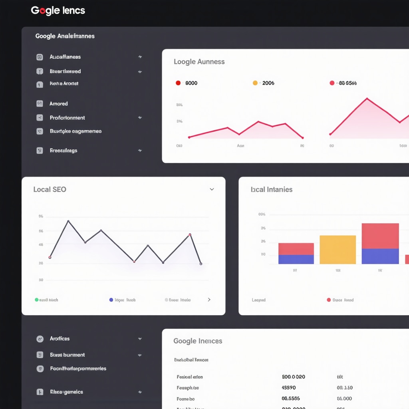Toggle the red legend item in Local Intanies
409x409 pixels.
[x=340, y=300]
